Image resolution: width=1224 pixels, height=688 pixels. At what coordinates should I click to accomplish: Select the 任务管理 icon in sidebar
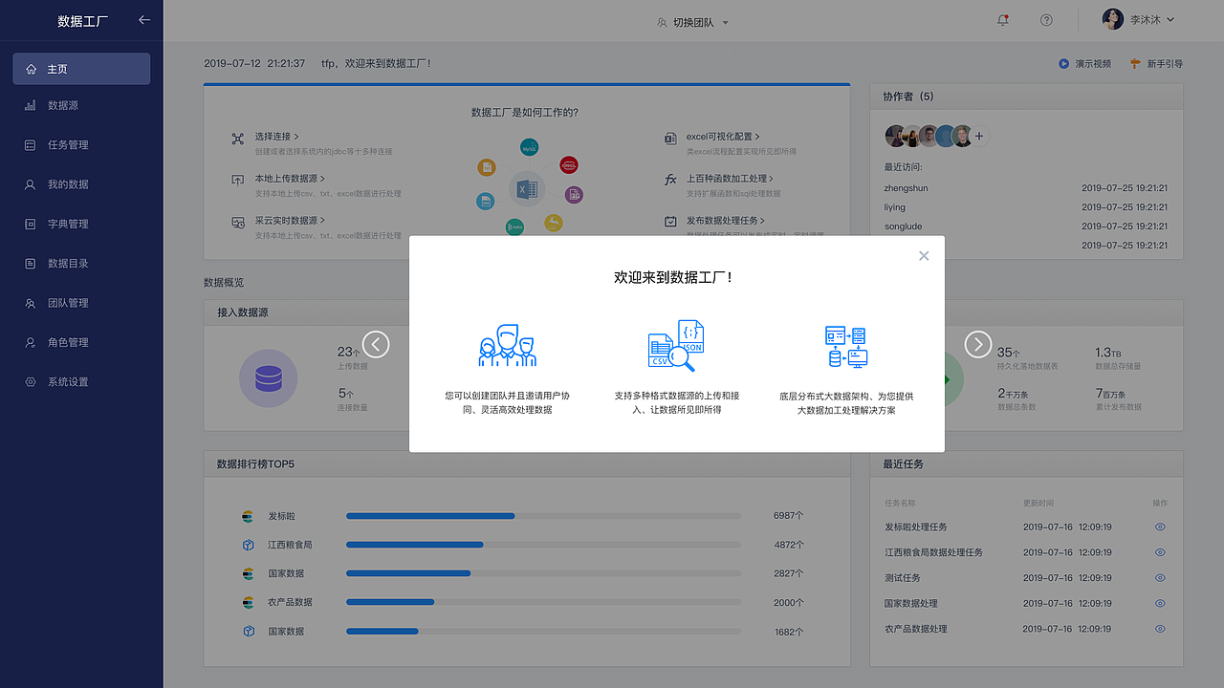[x=31, y=144]
